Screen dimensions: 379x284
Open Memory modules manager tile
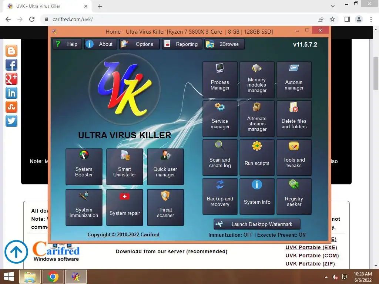(x=257, y=80)
